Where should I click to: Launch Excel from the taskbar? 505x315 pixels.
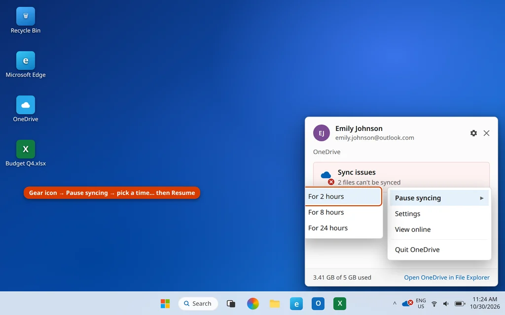[x=340, y=303]
